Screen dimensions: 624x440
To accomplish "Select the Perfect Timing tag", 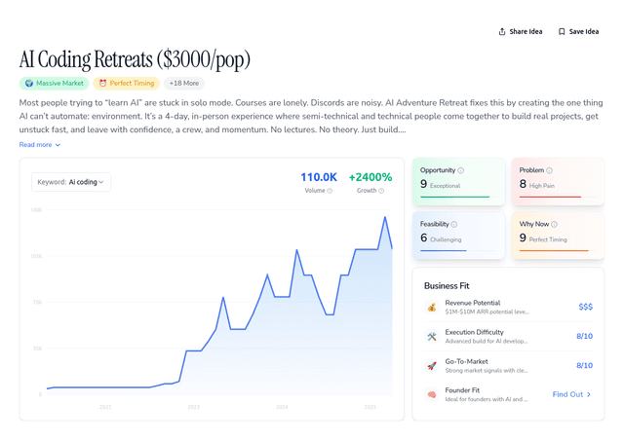I will pyautogui.click(x=126, y=83).
